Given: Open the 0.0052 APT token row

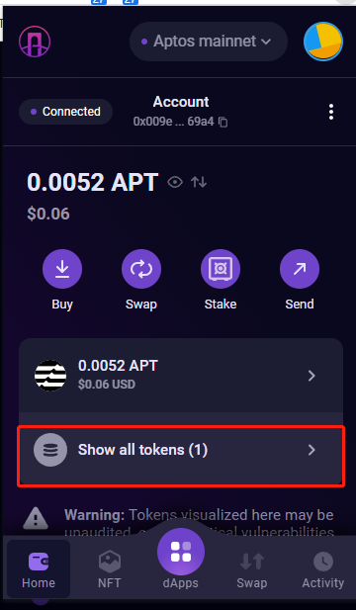Looking at the screenshot, I should (181, 376).
